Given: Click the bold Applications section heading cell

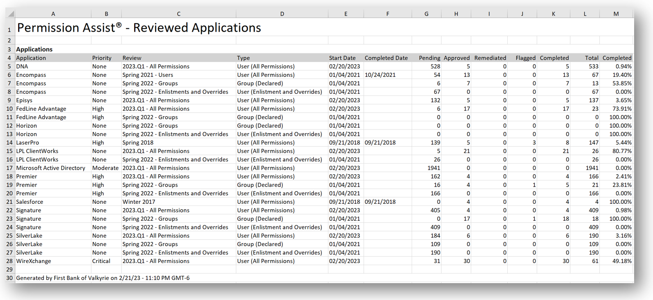Looking at the screenshot, I should 34,49.
